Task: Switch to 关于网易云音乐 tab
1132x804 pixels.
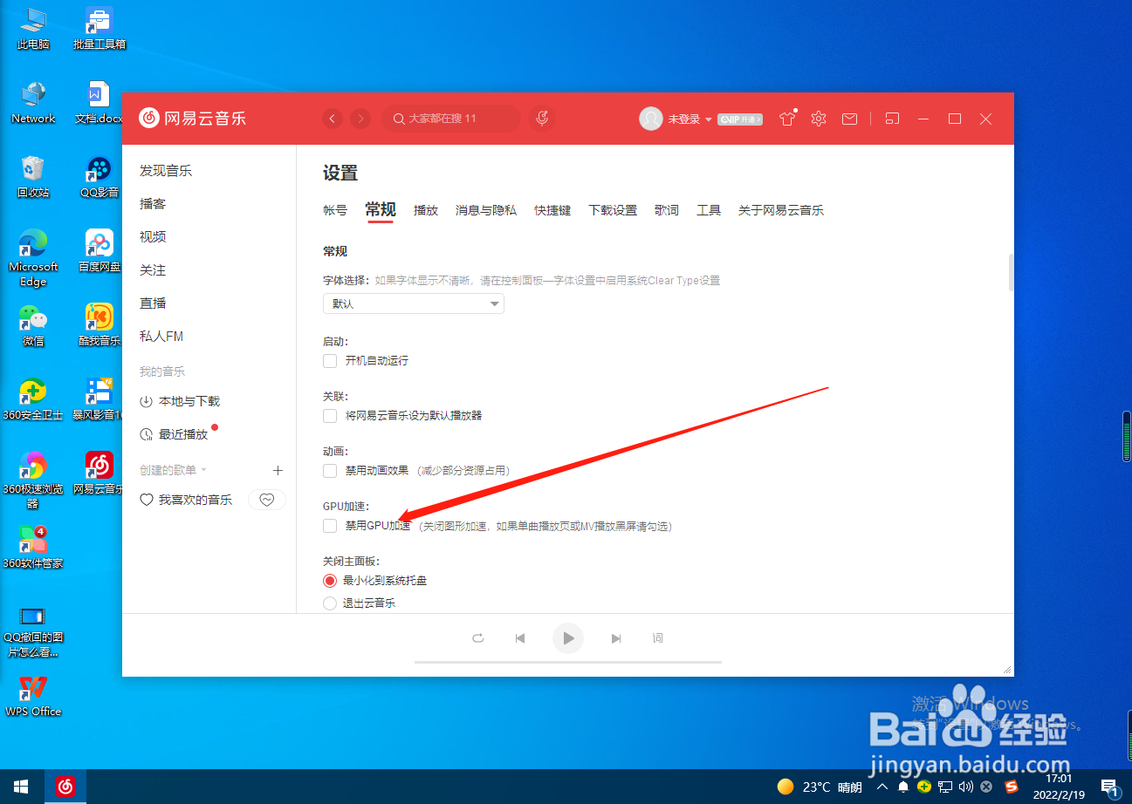Action: coord(781,210)
